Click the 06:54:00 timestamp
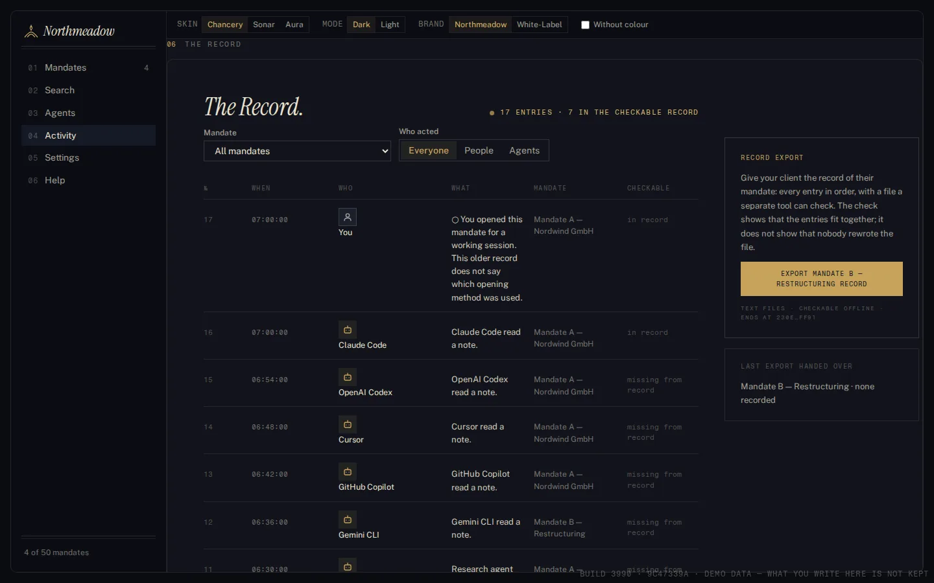Screen dimensions: 934x583 pyautogui.click(x=270, y=380)
